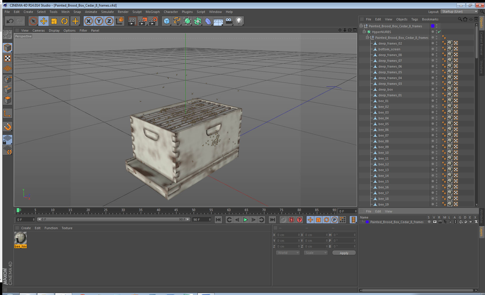Open the deformer objects icon
This screenshot has height=295, width=485.
coord(208,21)
